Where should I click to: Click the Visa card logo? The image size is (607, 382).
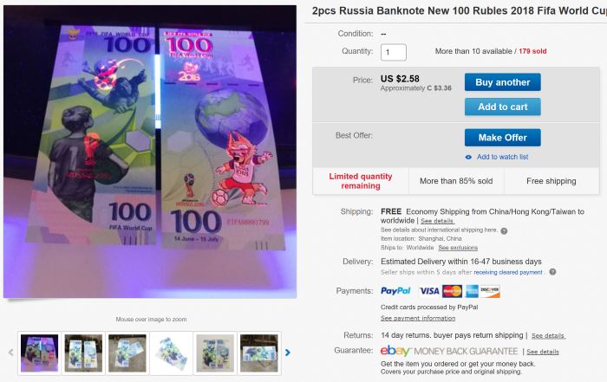pos(429,291)
